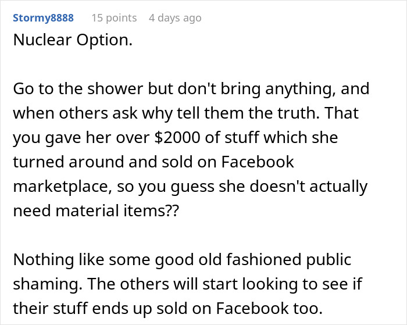The image size is (407, 325).
Task: Click the 15 points score label
Action: pos(113,18)
